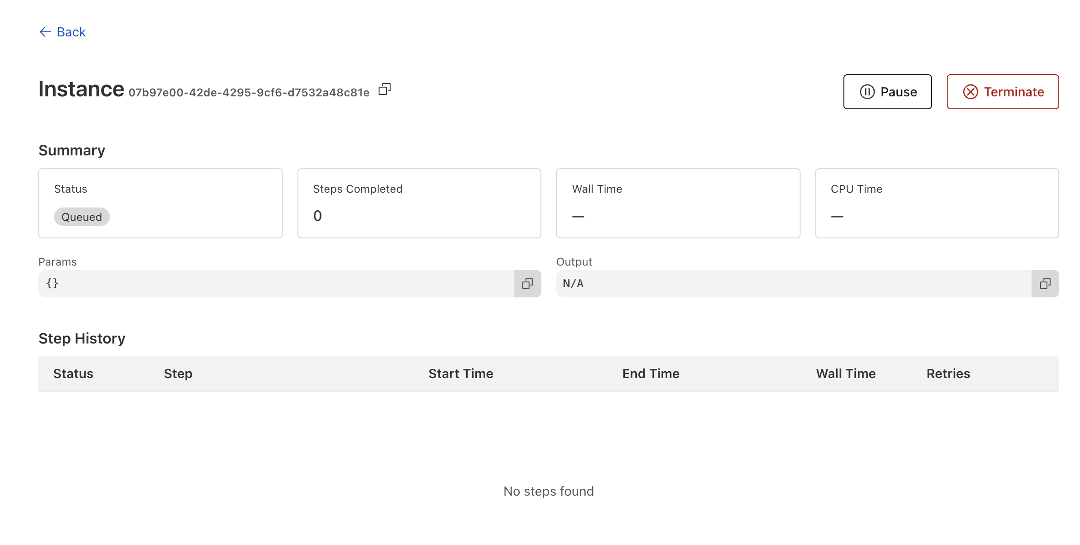The width and height of the screenshot is (1080, 545).
Task: Click the Start Time column header
Action: (461, 373)
